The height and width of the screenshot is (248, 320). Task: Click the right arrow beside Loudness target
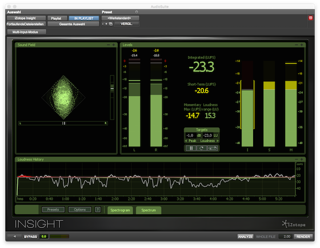(x=218, y=141)
